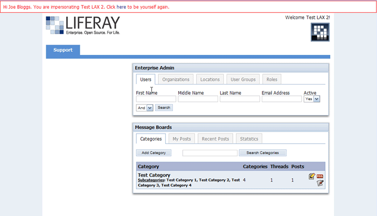Open the RSS feed for Test Category
The width and height of the screenshot is (377, 216).
(x=320, y=176)
